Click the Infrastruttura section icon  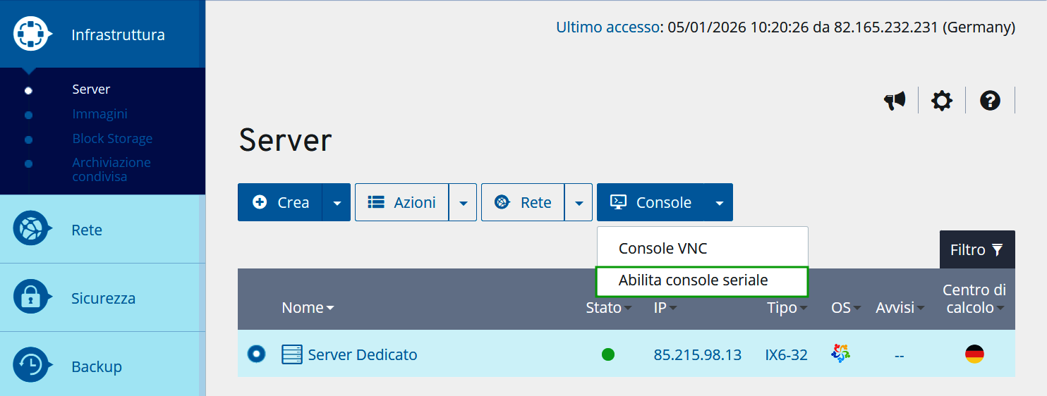32,34
